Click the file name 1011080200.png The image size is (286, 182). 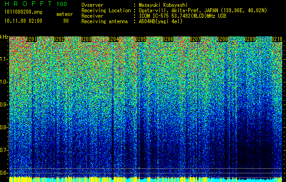(x=24, y=12)
